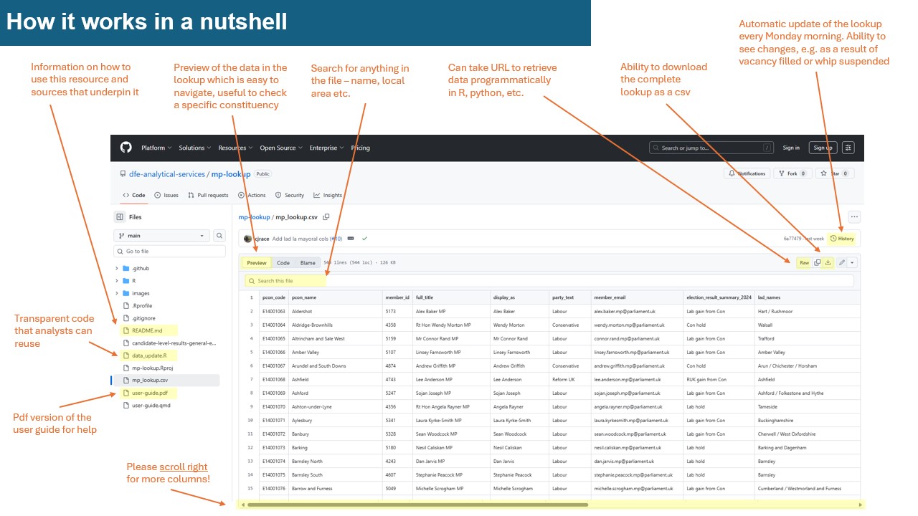Click the horizontal scrollbar under the table
The height and width of the screenshot is (516, 918).
(x=416, y=505)
